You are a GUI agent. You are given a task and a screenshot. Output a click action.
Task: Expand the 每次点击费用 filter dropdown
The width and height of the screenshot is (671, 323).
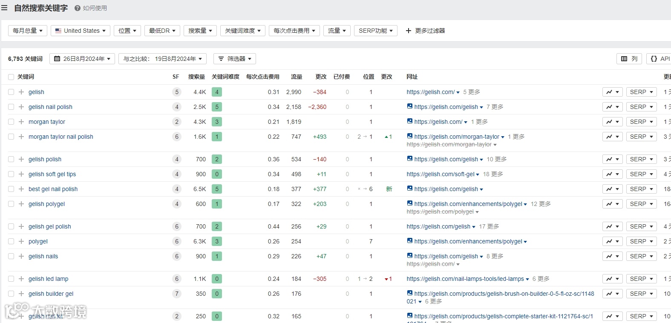294,31
